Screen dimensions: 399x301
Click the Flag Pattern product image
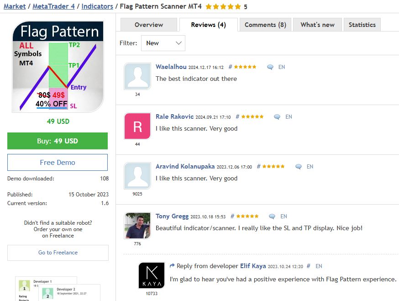(58, 67)
